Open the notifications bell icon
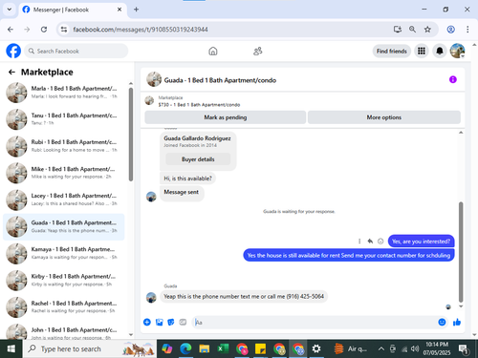Viewport: 478px width, 358px height. [x=440, y=51]
